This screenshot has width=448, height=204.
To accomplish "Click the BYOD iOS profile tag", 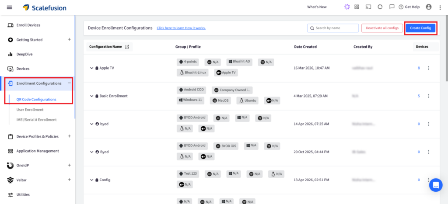I will (x=227, y=146).
